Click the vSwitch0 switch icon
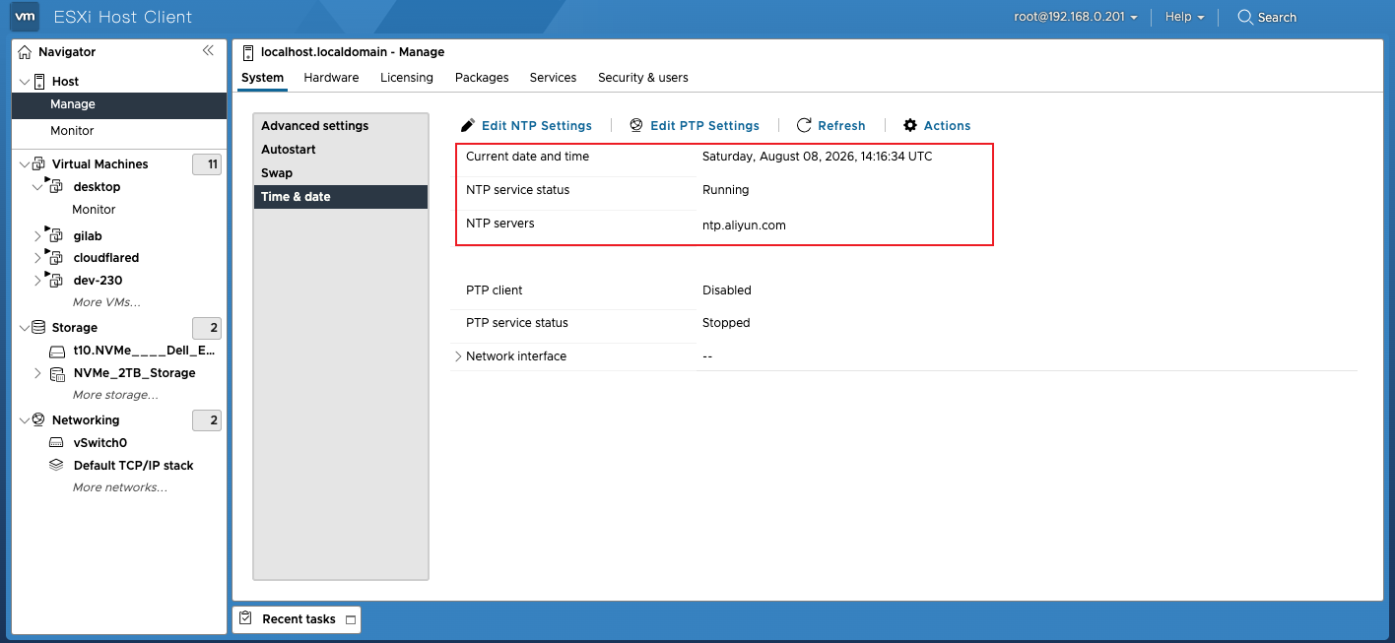Viewport: 1395px width, 643px height. (57, 443)
